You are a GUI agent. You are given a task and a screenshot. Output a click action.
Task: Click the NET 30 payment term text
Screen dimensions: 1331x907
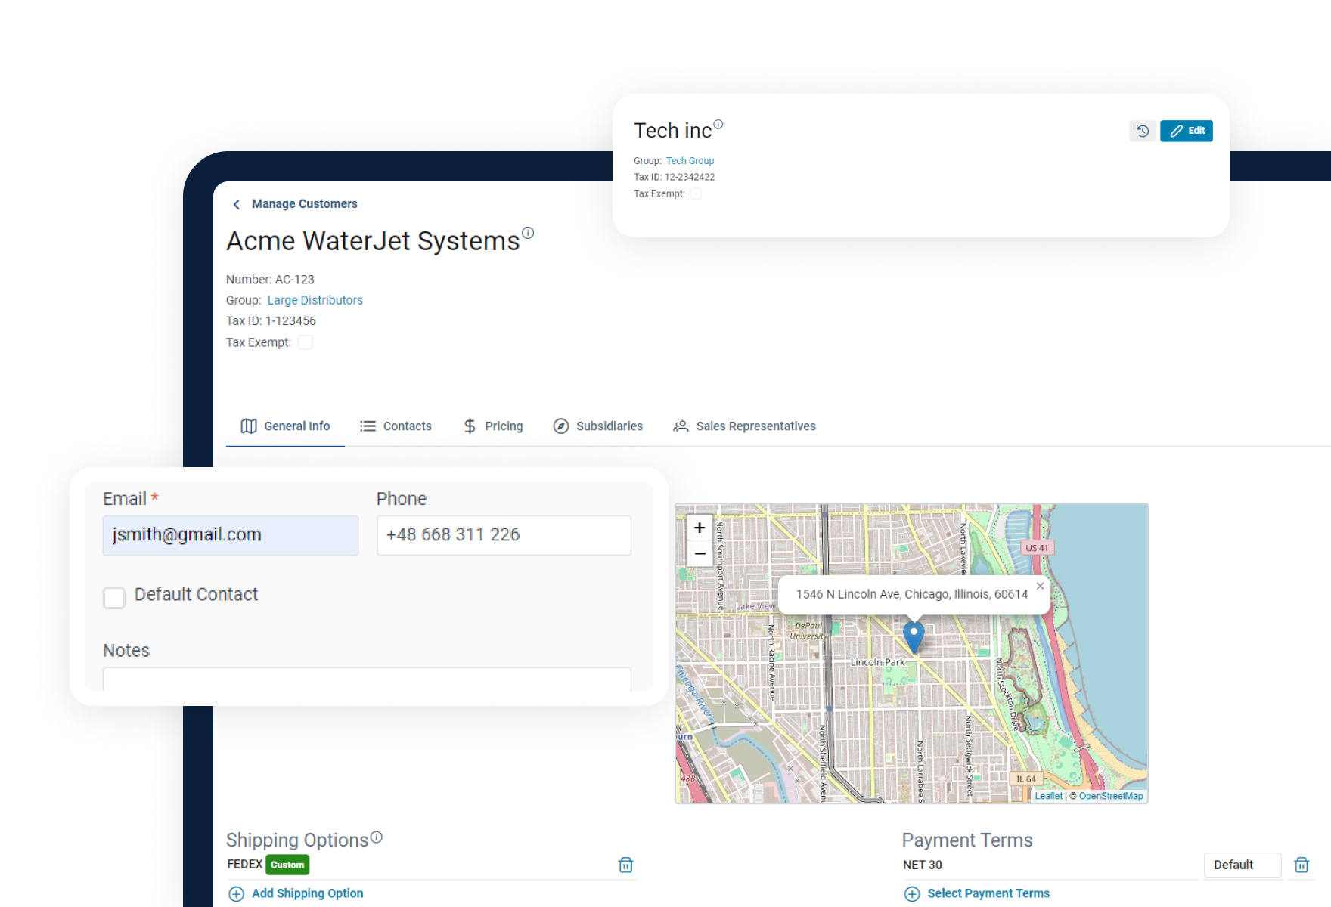(x=923, y=865)
